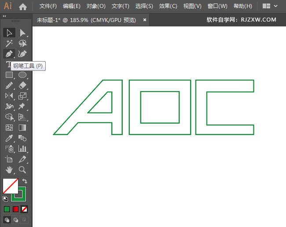This screenshot has width=286, height=227.
Task: Choose the Magic Wand tool
Action: 9,44
